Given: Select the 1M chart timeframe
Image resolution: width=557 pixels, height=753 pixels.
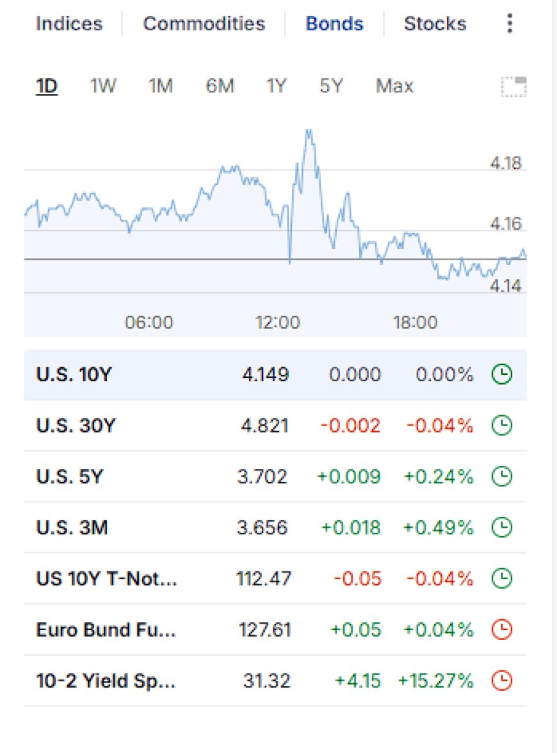Looking at the screenshot, I should tap(161, 86).
